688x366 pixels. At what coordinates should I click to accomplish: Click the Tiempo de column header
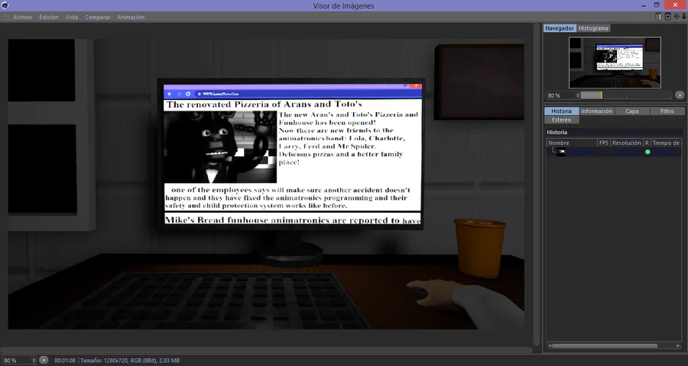[x=666, y=143]
